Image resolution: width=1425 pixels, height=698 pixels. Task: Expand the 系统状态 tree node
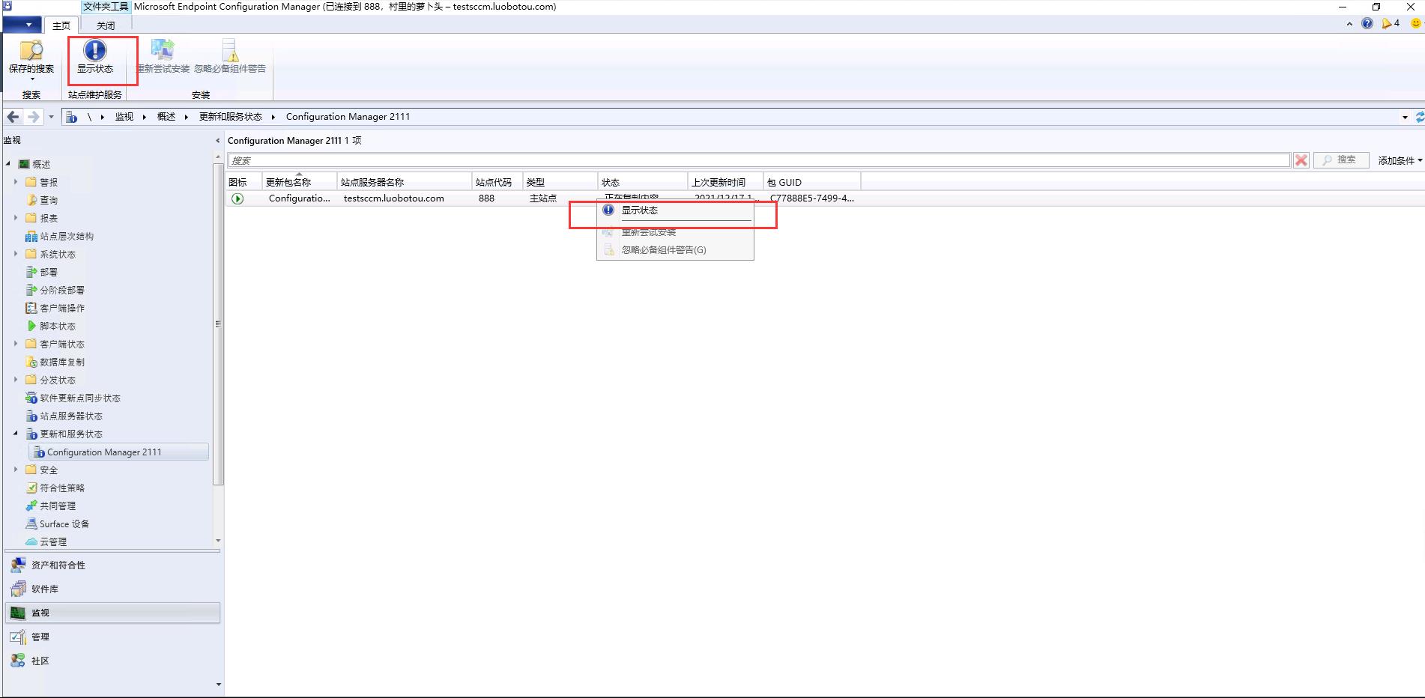(16, 254)
